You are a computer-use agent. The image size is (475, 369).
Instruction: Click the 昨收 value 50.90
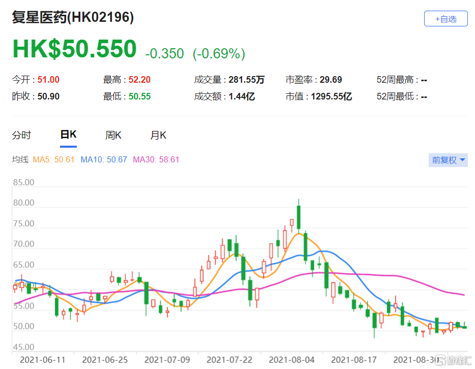pyautogui.click(x=48, y=96)
